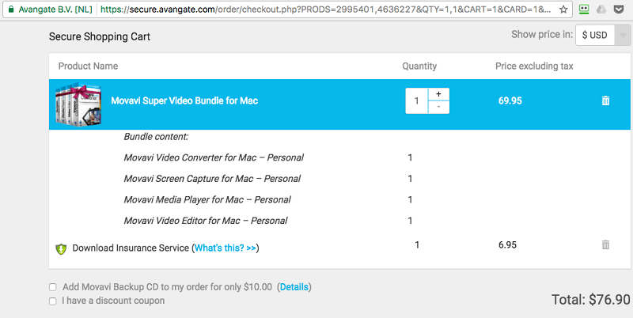The height and width of the screenshot is (318, 633).
Task: Click the Download Insurance Service label
Action: 131,248
